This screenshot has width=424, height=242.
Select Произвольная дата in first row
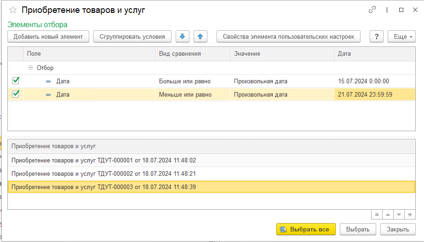pos(282,81)
